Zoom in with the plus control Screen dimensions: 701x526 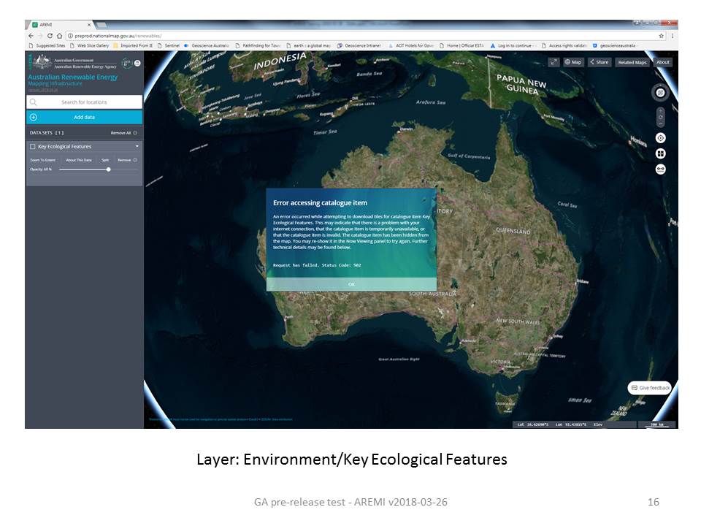pos(660,110)
